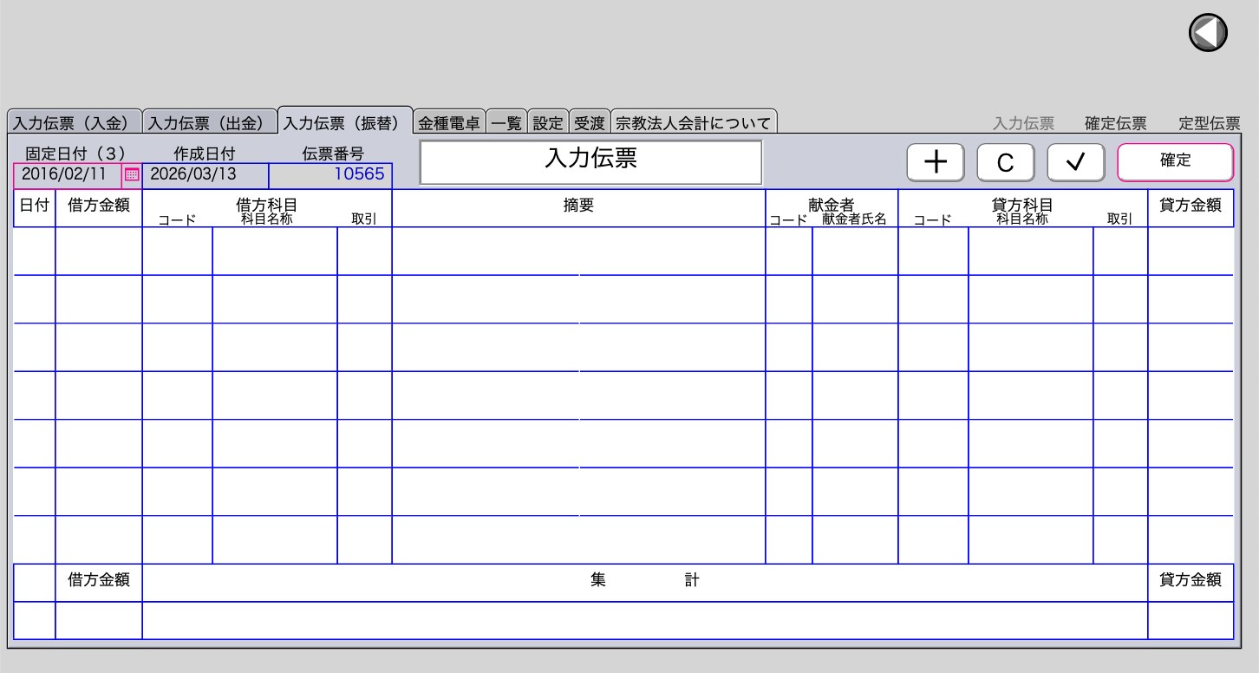Screen dimensions: 1259x673
Task: Click the first row 借方金額 cell
Action: (x=99, y=252)
